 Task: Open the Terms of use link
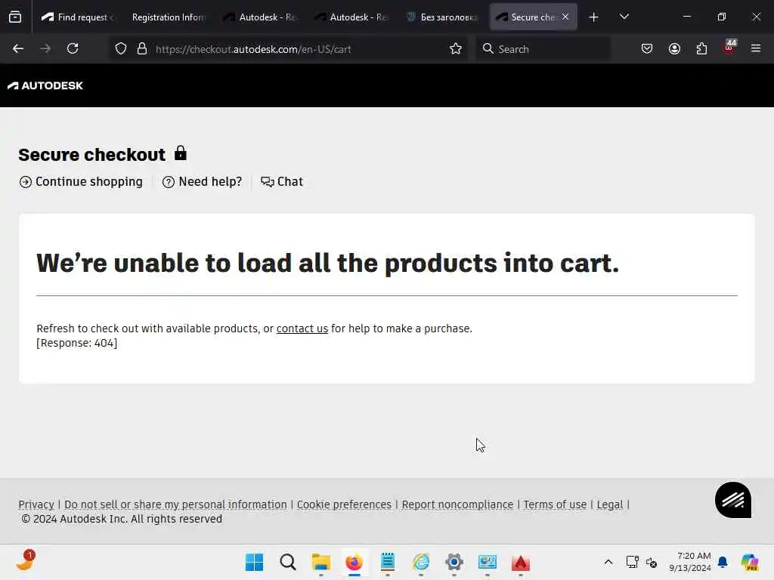(555, 504)
